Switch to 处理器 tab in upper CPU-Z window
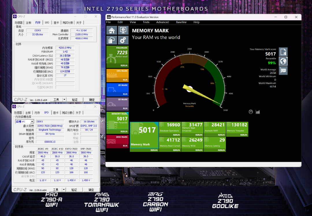312x216 pixels. click(x=18, y=23)
